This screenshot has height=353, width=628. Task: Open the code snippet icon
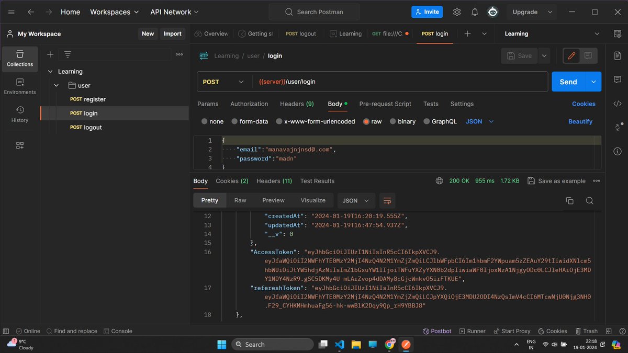pyautogui.click(x=618, y=104)
